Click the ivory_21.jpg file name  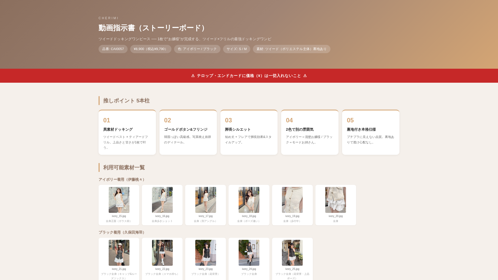(x=119, y=269)
